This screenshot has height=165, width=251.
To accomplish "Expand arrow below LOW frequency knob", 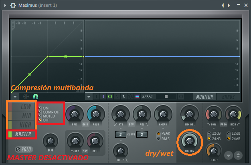I will pos(214,129).
